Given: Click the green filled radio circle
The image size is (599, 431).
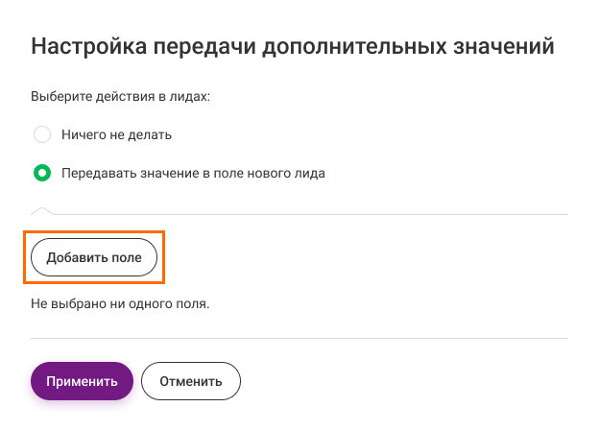Looking at the screenshot, I should (x=42, y=173).
